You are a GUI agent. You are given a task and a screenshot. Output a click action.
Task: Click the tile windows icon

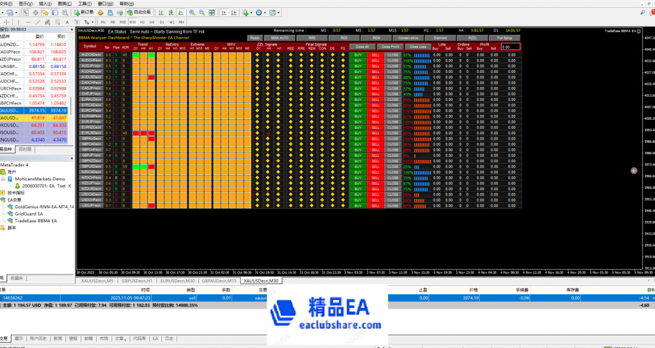pyautogui.click(x=210, y=12)
